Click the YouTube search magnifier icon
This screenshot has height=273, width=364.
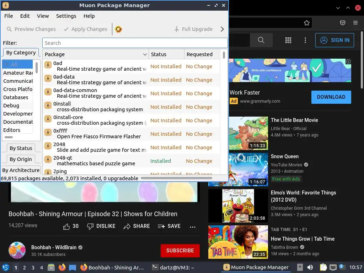pos(261,40)
